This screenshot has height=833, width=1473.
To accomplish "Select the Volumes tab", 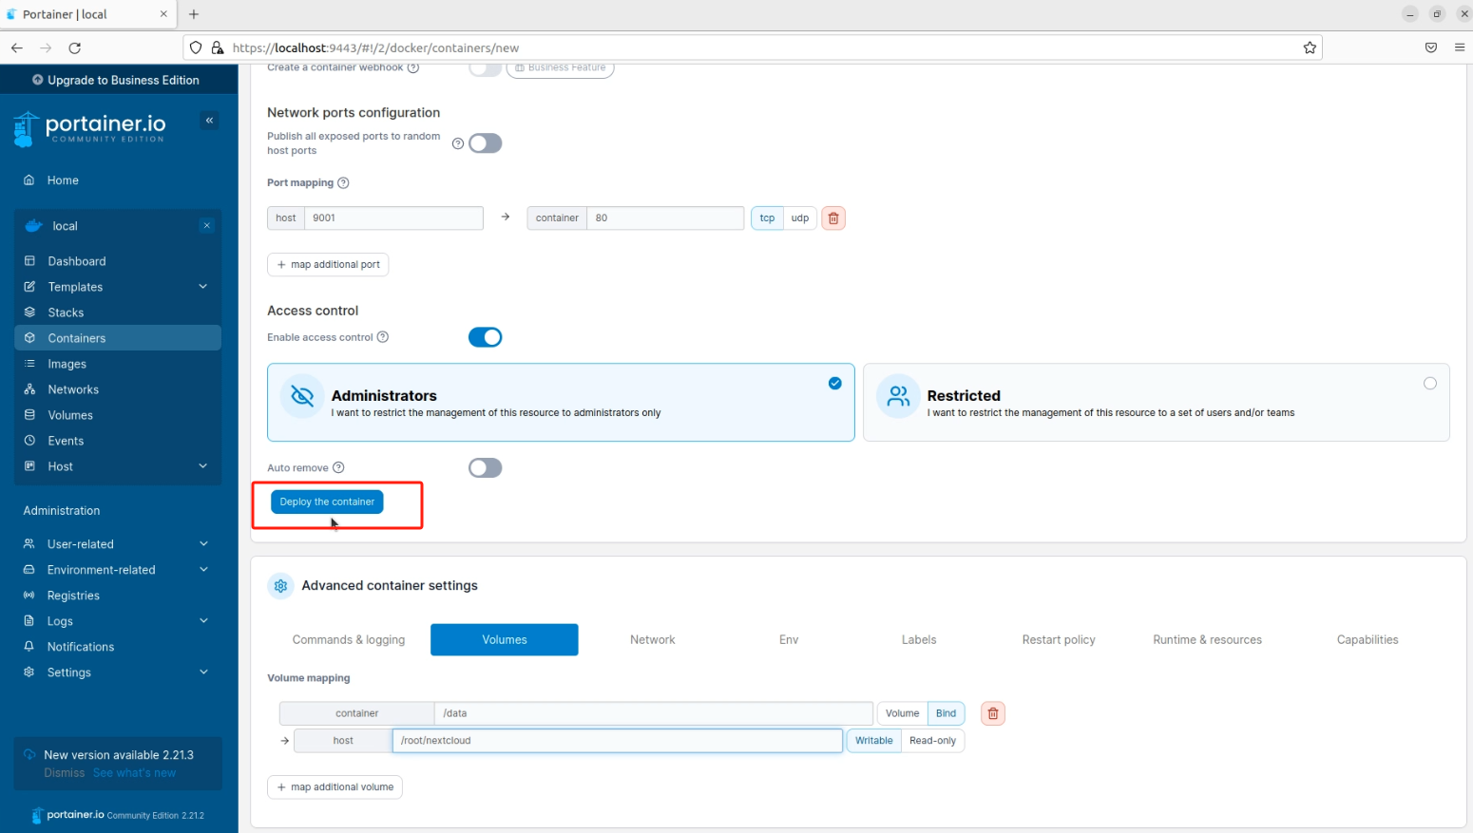I will 505,640.
